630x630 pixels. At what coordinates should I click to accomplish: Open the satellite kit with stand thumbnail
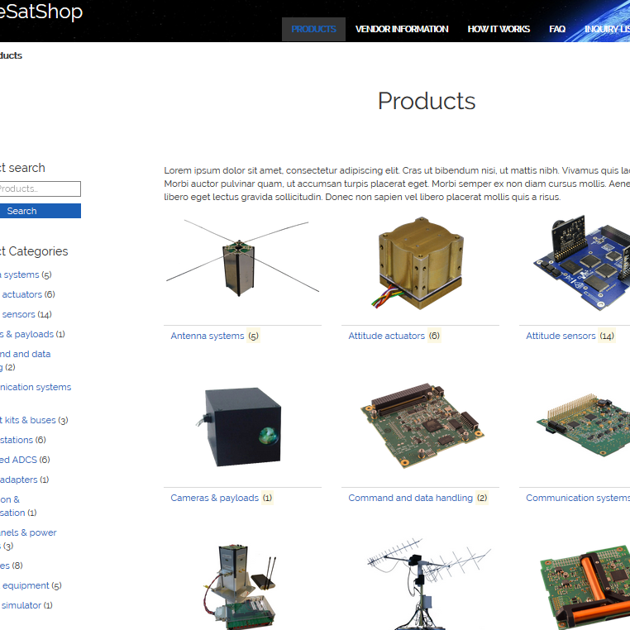241,587
